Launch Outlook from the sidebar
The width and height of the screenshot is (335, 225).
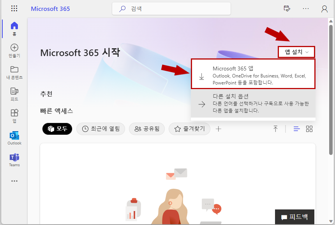[x=14, y=138]
